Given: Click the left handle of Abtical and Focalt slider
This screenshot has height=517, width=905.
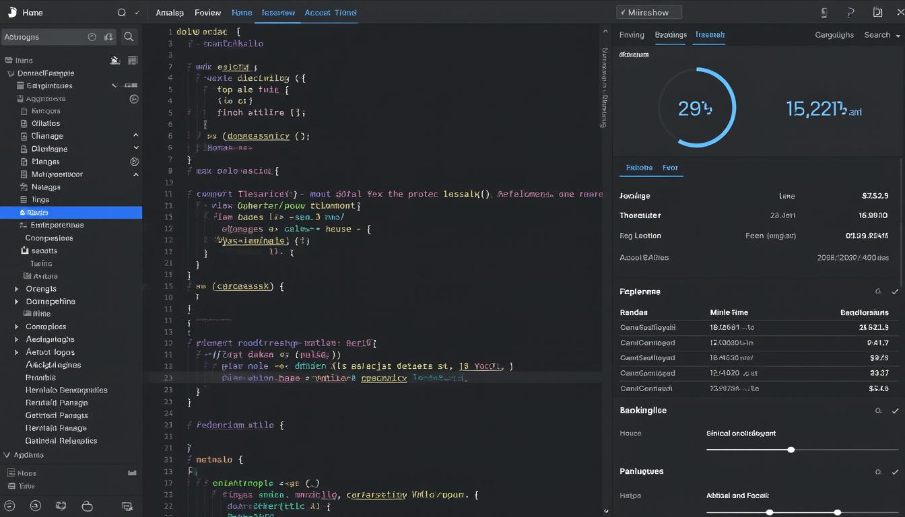Looking at the screenshot, I should 770,512.
